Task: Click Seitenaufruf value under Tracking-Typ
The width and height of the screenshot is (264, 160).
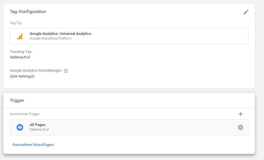Action: 20,57
